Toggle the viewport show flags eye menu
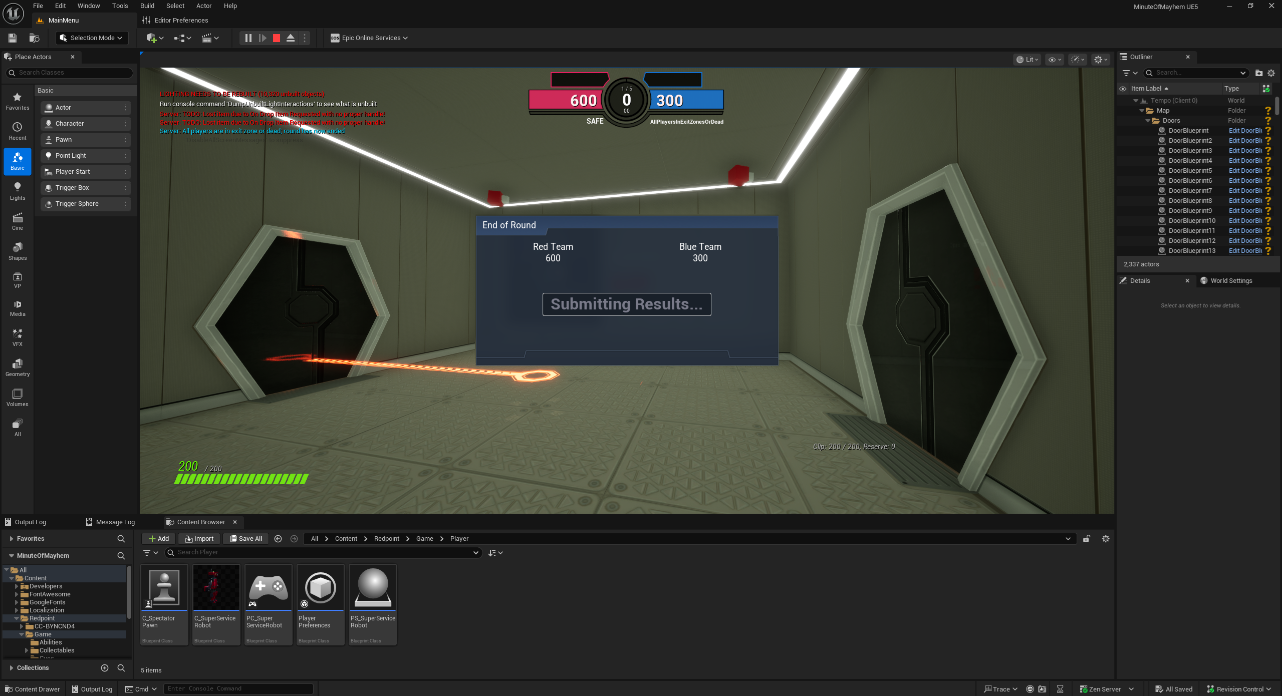1282x696 pixels. (x=1054, y=60)
